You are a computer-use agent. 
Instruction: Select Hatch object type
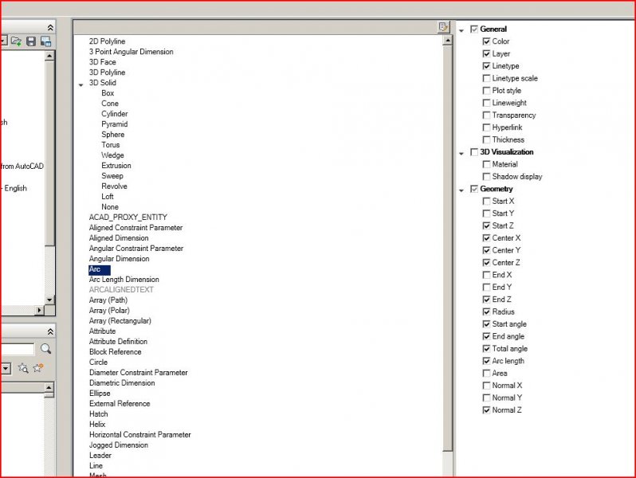click(98, 414)
